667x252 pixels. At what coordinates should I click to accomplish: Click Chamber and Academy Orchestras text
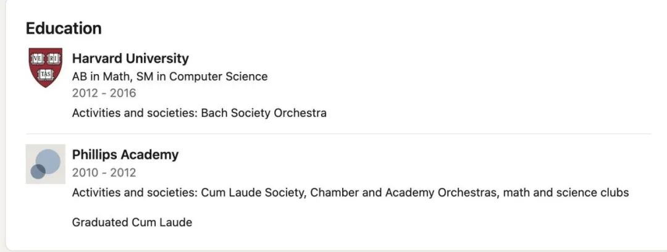click(x=404, y=193)
